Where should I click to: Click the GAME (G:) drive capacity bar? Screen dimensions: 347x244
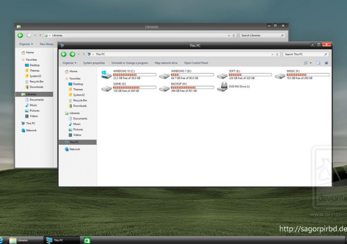pyautogui.click(x=126, y=88)
